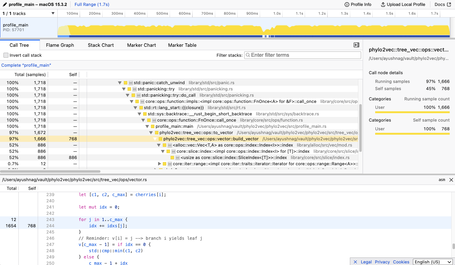Enable Invert call stack checkbox

(6, 55)
